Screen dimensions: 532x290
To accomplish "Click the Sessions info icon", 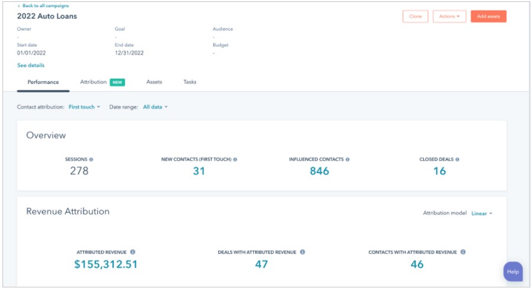I will (91, 159).
